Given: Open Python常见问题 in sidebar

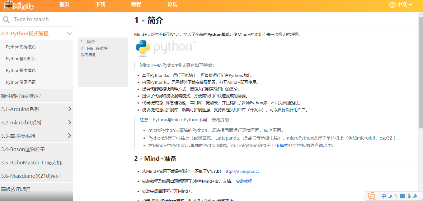Looking at the screenshot, I should tap(21, 83).
